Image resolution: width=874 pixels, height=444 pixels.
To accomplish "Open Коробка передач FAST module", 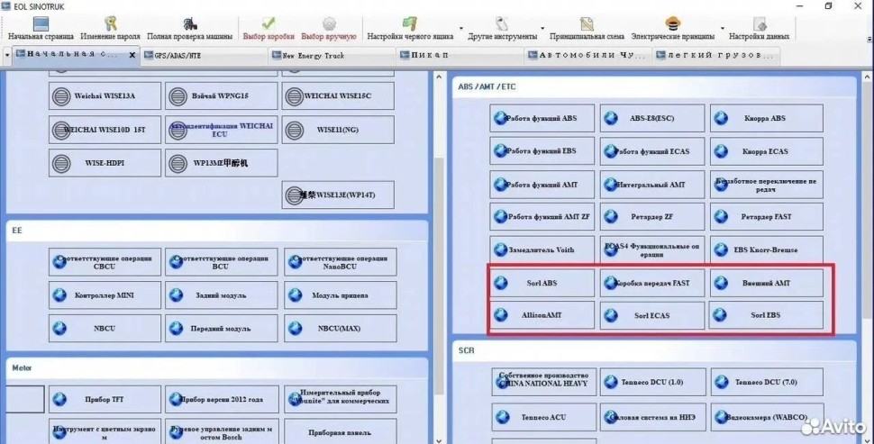I will [652, 283].
